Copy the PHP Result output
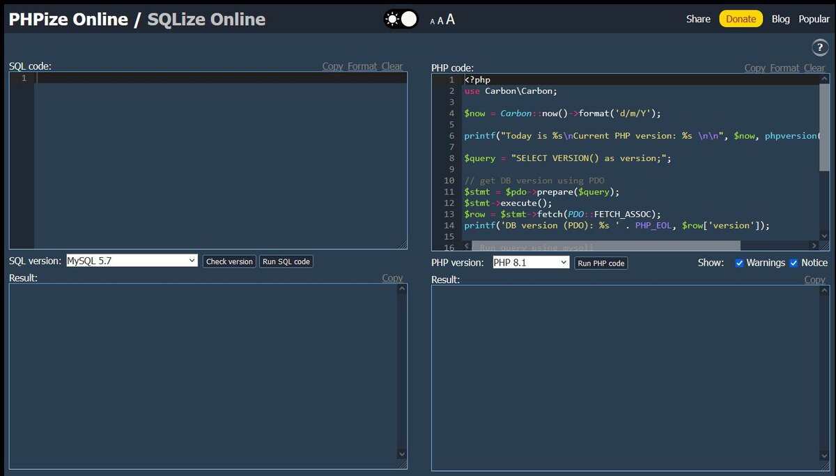Image resolution: width=836 pixels, height=476 pixels. coord(815,279)
